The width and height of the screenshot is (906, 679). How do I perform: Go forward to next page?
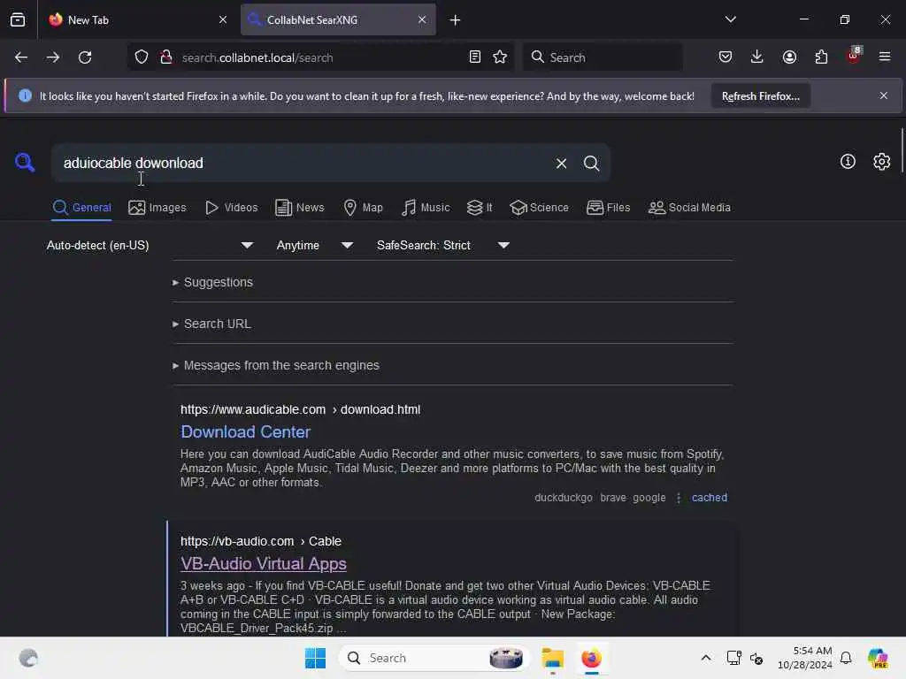point(53,57)
